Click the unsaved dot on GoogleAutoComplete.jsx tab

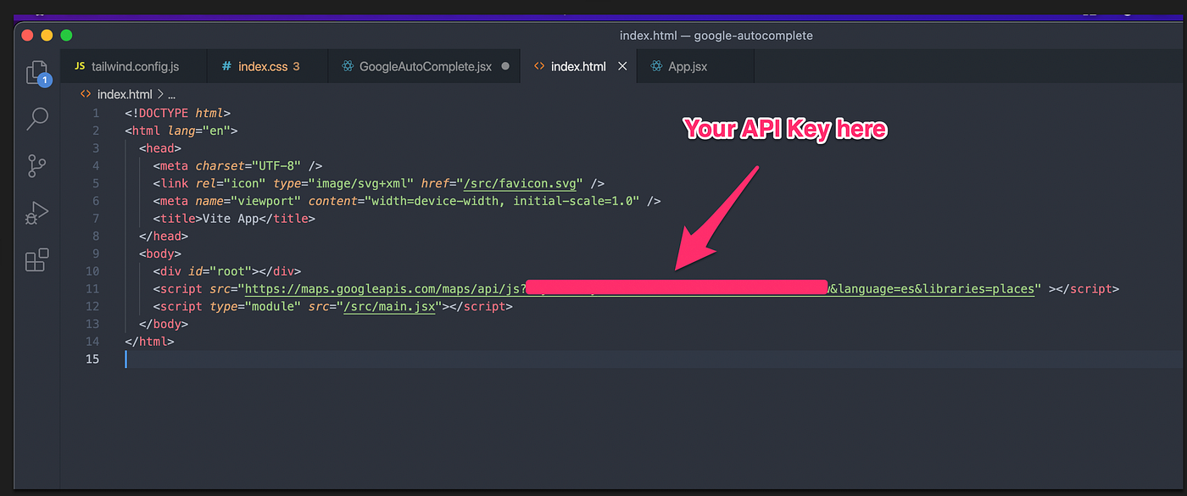click(504, 65)
